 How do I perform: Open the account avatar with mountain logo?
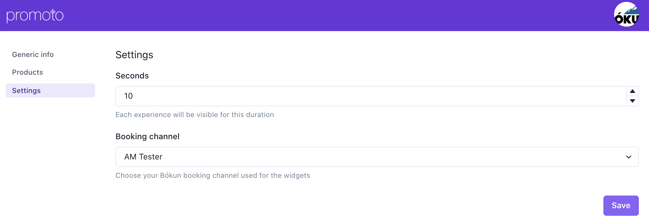tap(626, 15)
